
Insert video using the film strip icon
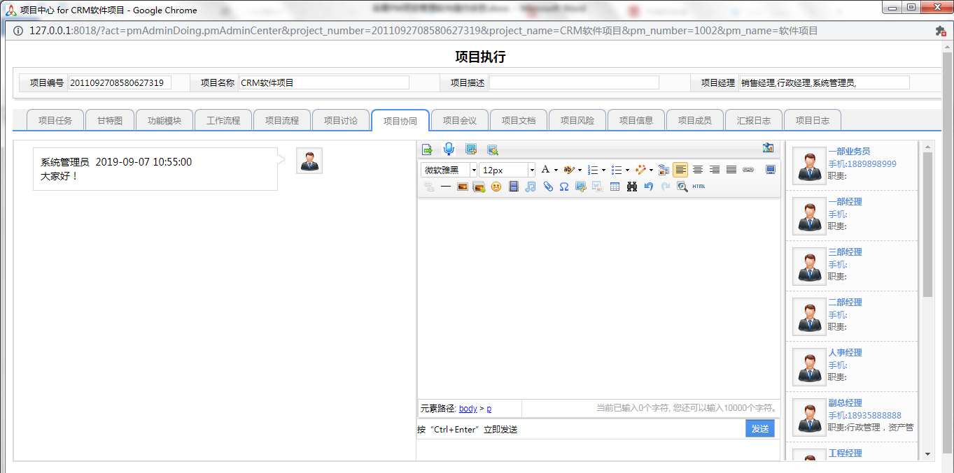[x=514, y=187]
